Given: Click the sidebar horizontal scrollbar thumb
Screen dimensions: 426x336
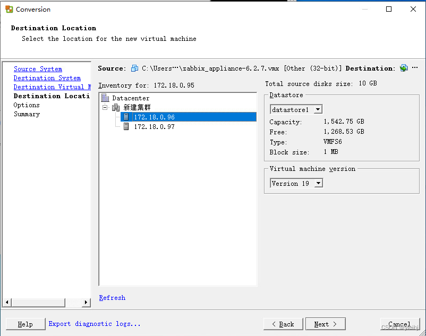Looking at the screenshot, I should (38, 302).
